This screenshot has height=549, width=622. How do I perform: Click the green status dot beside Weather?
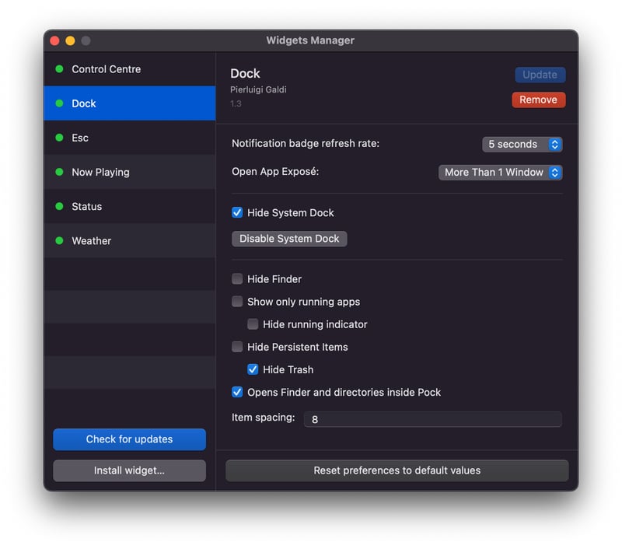pos(59,241)
